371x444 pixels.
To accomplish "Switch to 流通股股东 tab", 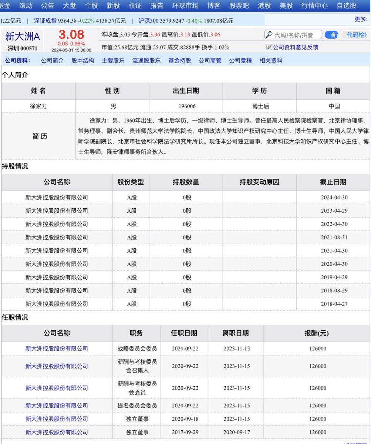I will tap(146, 61).
